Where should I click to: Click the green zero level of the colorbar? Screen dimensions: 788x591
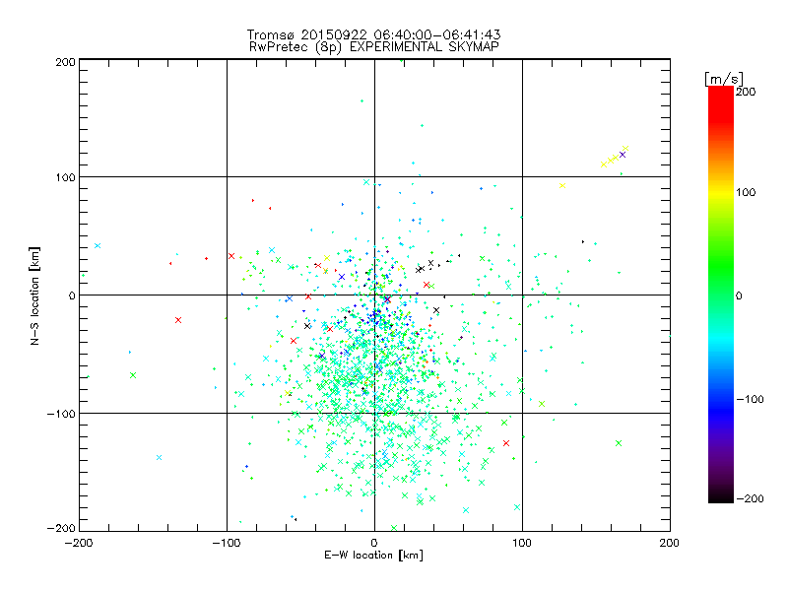click(x=721, y=295)
